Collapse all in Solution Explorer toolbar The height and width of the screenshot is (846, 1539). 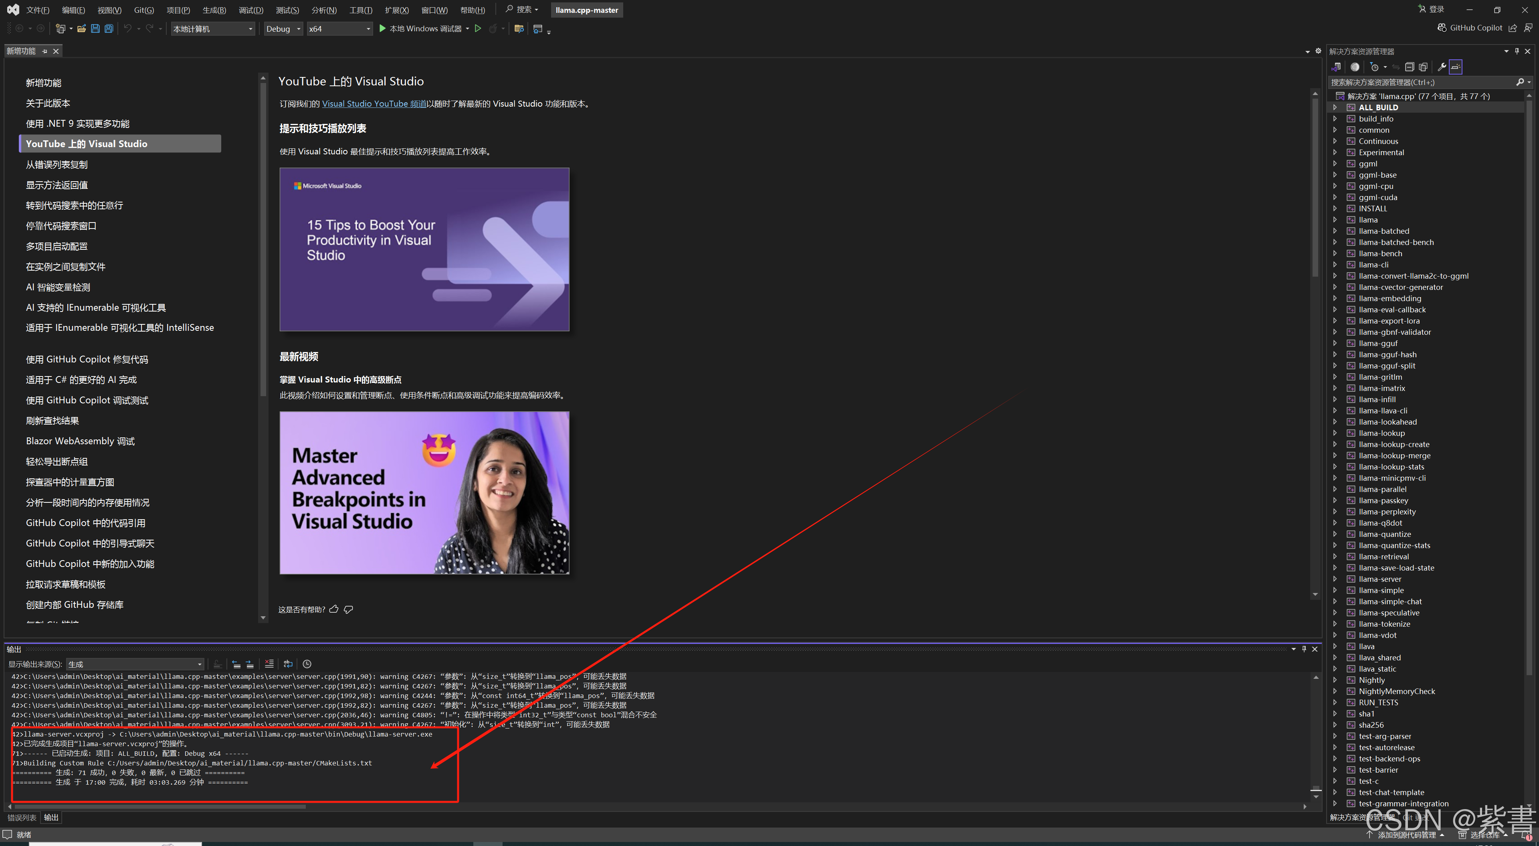pyautogui.click(x=1410, y=67)
